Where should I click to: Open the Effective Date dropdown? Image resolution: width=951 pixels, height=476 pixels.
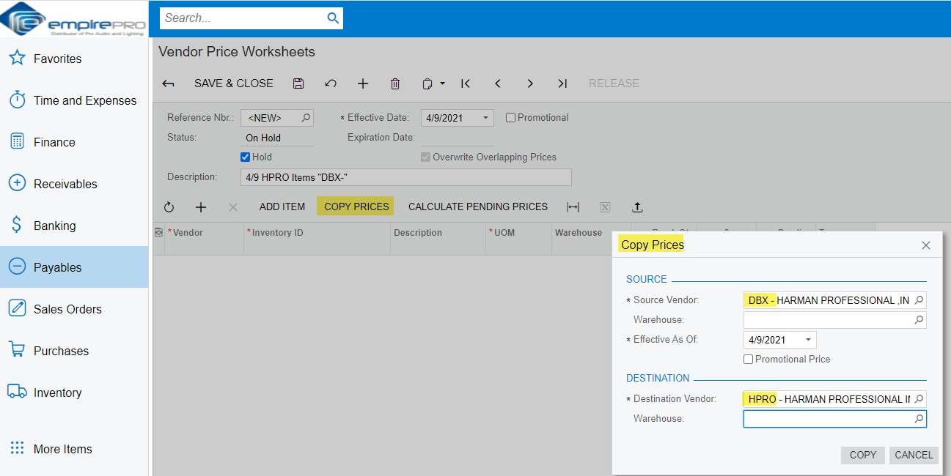click(x=485, y=118)
